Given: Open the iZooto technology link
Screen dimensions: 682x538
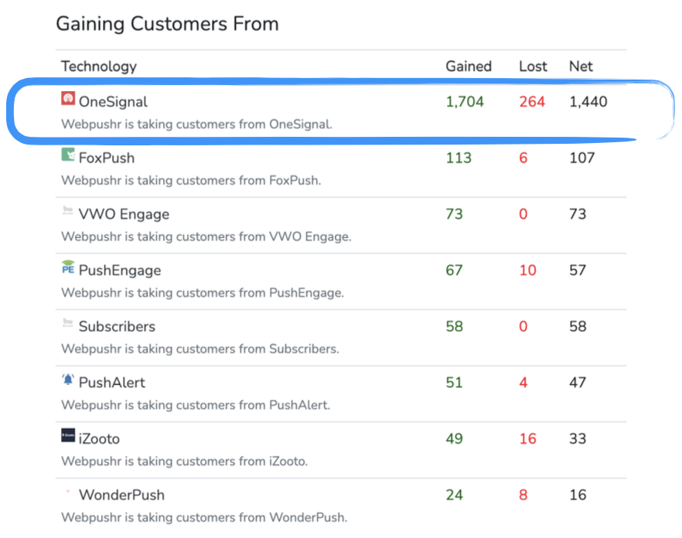Looking at the screenshot, I should [99, 438].
